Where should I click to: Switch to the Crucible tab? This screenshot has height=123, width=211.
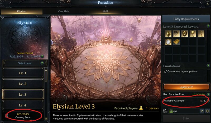click(64, 11)
